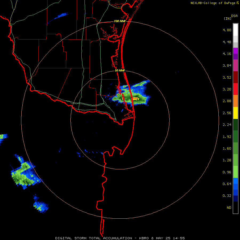
Task: Click the 2.24 legend value
Action: pos(227,125)
